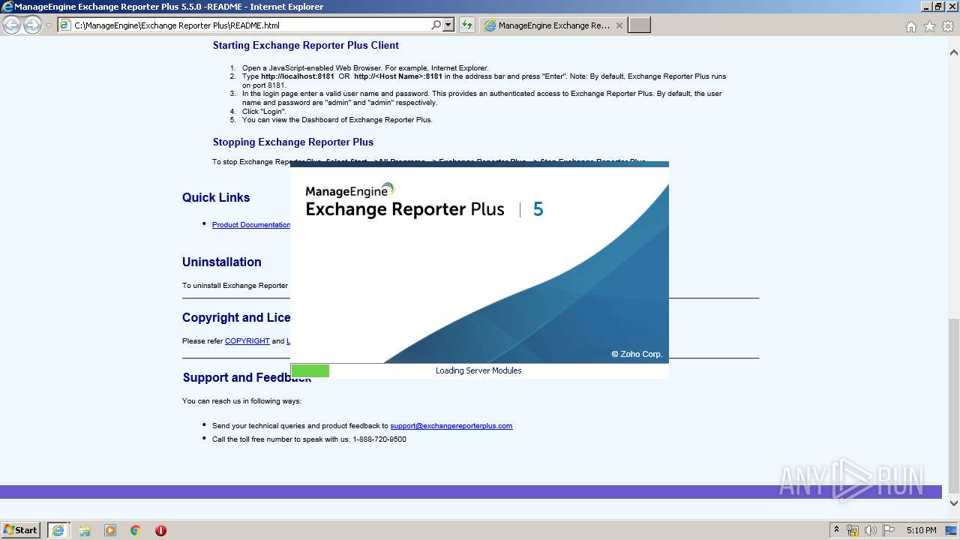Open the Product Documentation link
Viewport: 960px width, 540px height.
tap(251, 225)
